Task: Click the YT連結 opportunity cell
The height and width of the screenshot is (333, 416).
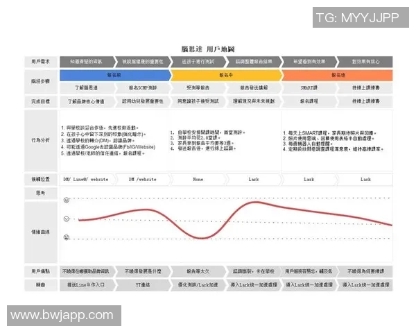Action: 143,284
